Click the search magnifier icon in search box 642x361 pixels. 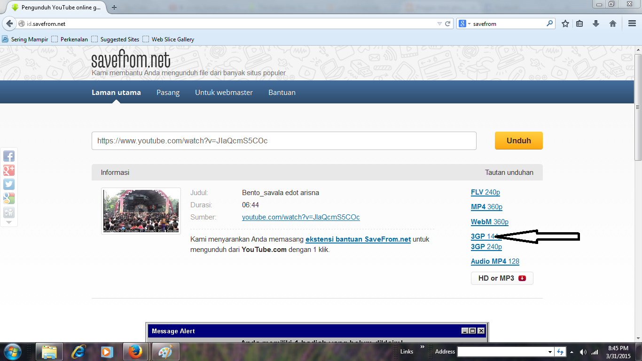(550, 24)
